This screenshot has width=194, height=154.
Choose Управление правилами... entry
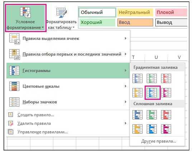tap(68, 132)
